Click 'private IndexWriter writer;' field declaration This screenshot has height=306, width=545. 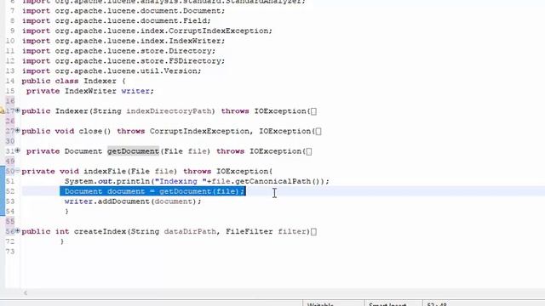pyautogui.click(x=90, y=91)
